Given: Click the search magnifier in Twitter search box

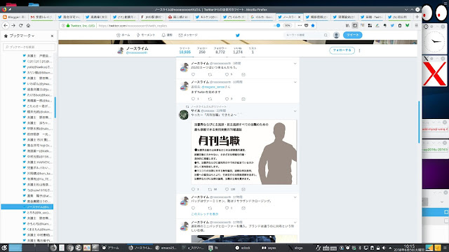Looking at the screenshot, I should click(326, 35).
